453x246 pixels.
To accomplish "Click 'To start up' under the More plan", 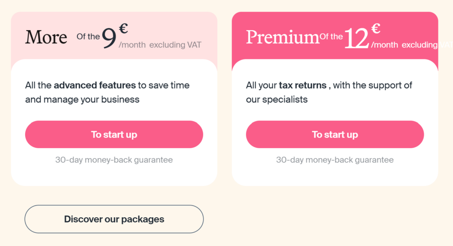I will pos(114,135).
